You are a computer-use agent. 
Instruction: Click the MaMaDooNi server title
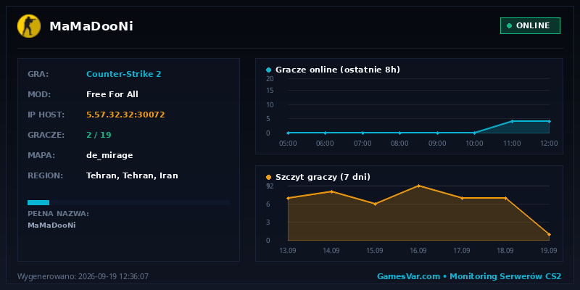coord(91,26)
